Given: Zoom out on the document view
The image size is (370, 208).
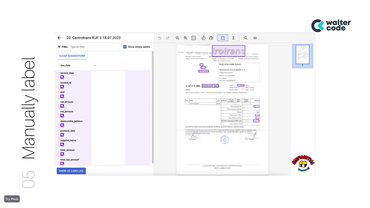Looking at the screenshot, I should tap(177, 38).
